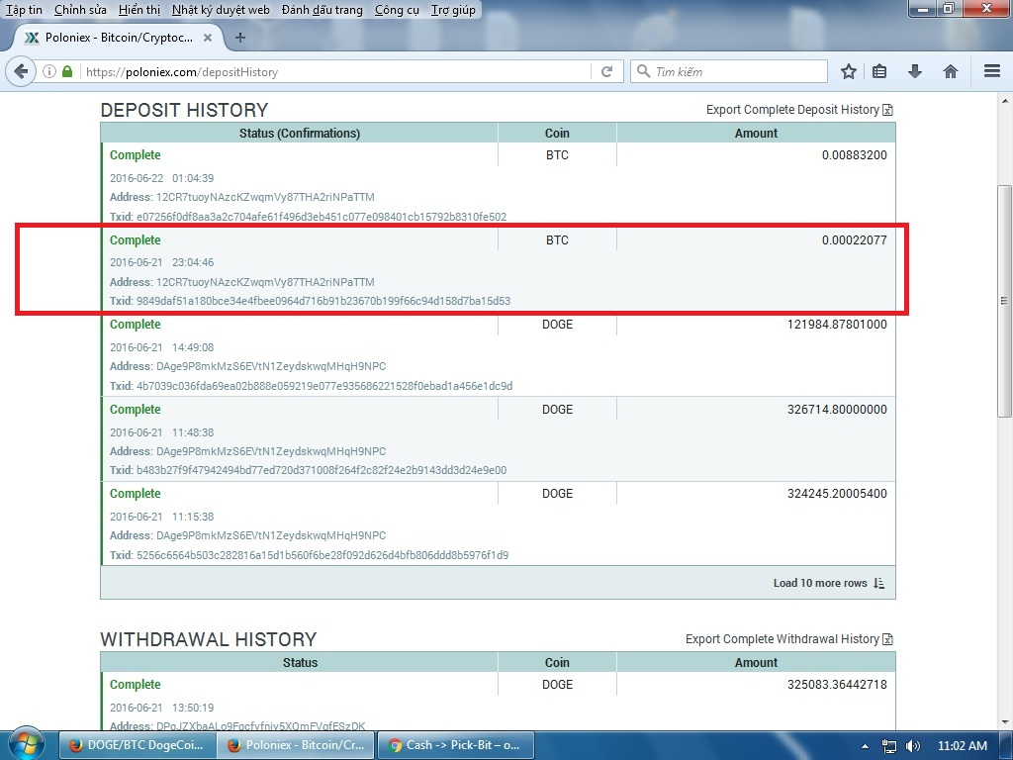Select the Poloniex browser tab
This screenshot has width=1013, height=760.
pyautogui.click(x=119, y=38)
